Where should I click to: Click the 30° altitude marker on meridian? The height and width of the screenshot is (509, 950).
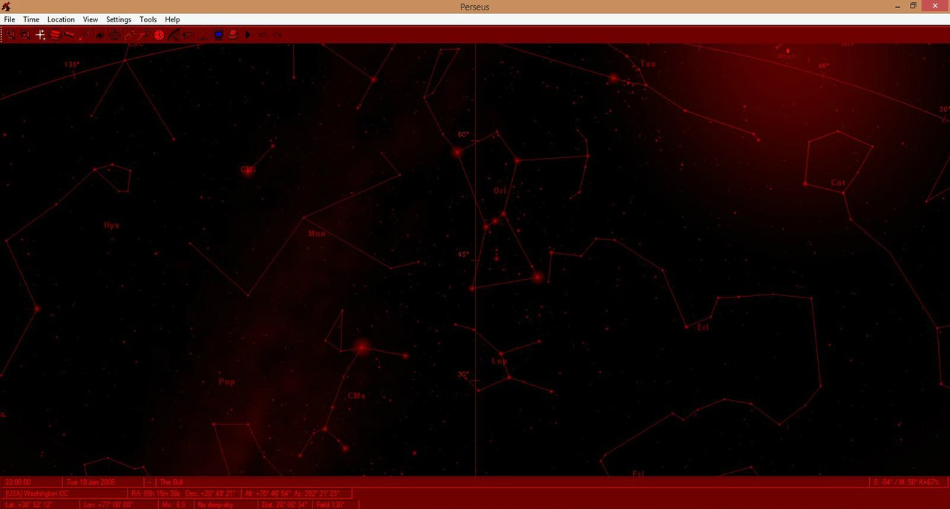coord(463,374)
